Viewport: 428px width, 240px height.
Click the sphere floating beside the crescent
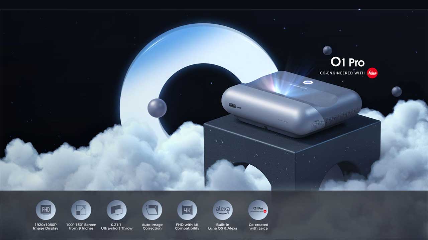tap(157, 108)
